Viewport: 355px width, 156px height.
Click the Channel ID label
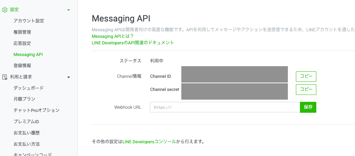[161, 76]
